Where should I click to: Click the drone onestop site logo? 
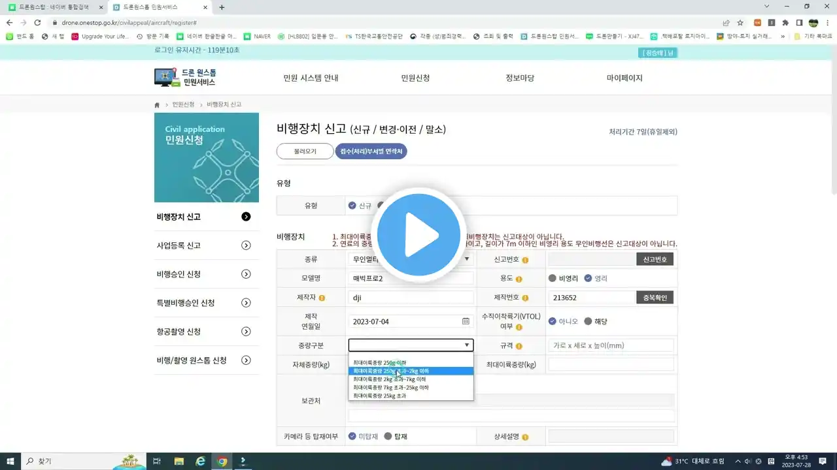(185, 77)
